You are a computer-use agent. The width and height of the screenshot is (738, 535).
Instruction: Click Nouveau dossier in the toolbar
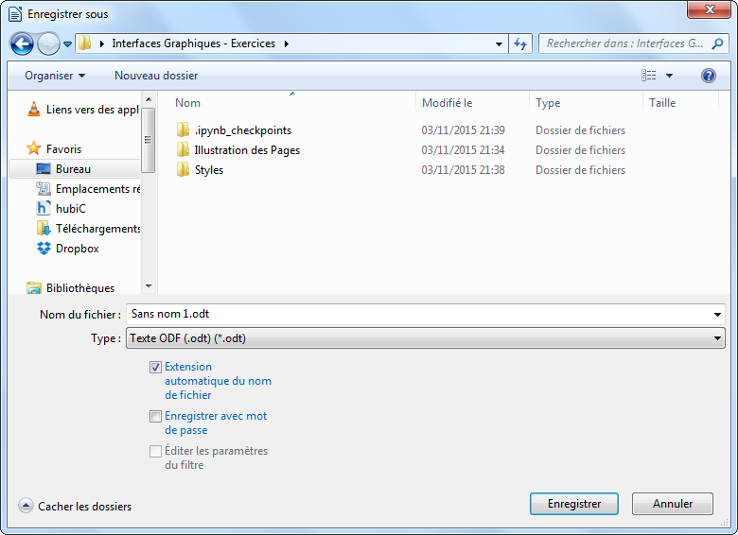point(156,76)
